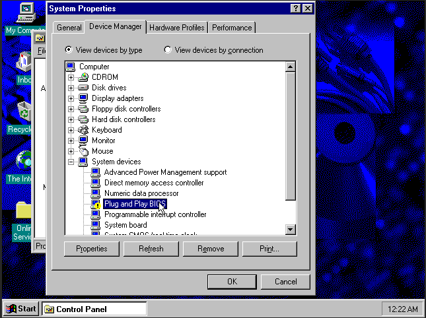Click the My Computer desktop icon
Screen dimensions: 426x318
click(24, 12)
